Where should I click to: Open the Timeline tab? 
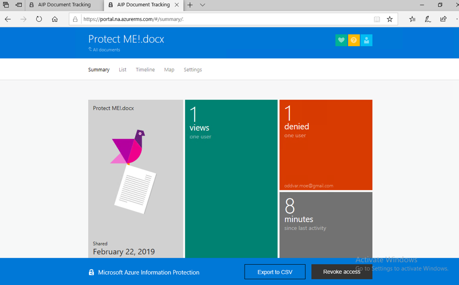click(145, 69)
